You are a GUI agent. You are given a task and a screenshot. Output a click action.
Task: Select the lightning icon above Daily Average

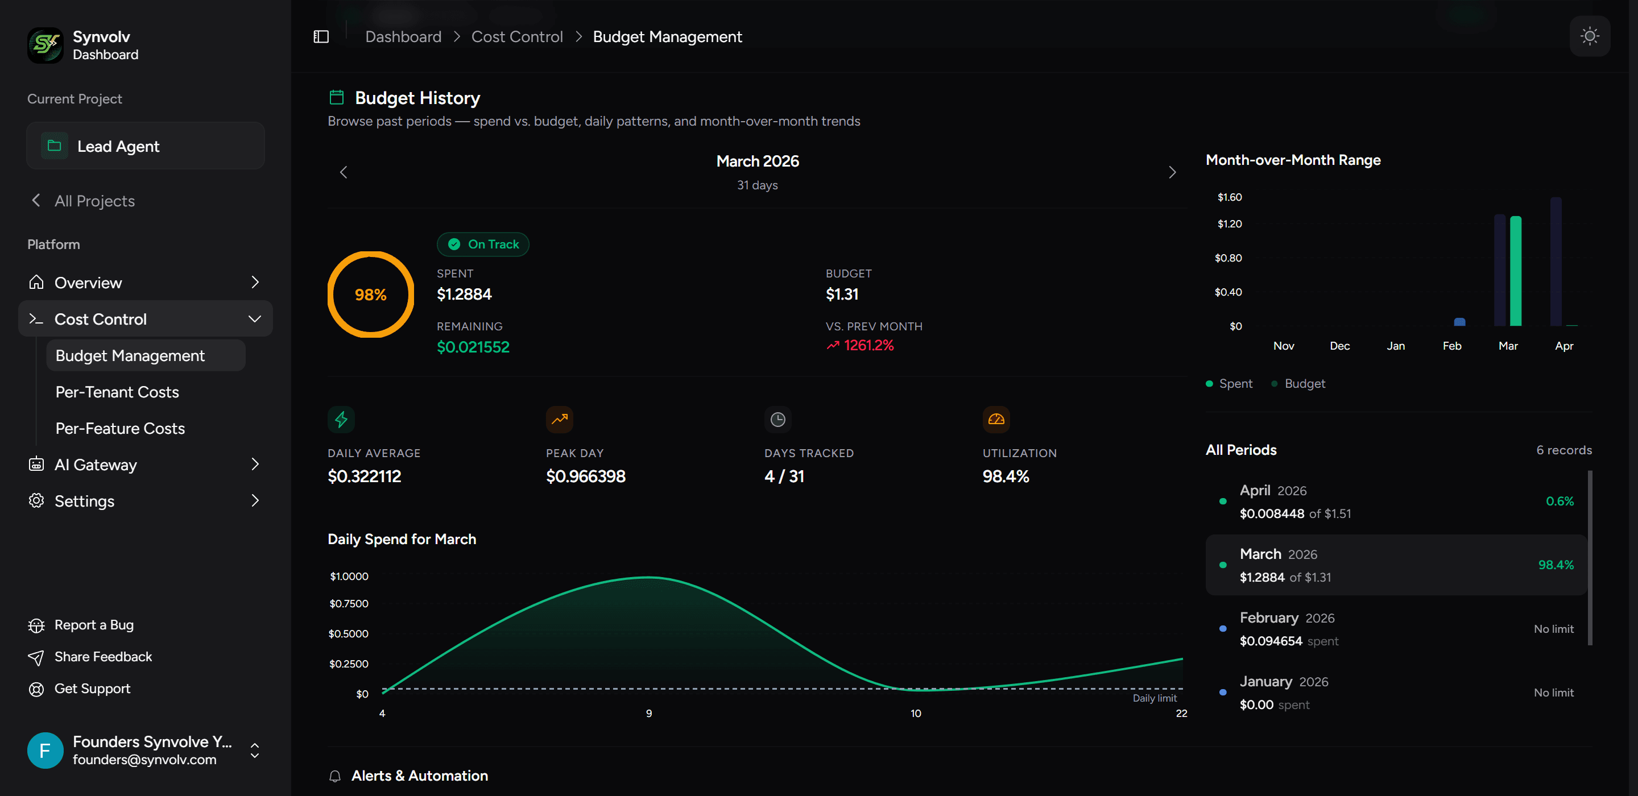click(341, 420)
